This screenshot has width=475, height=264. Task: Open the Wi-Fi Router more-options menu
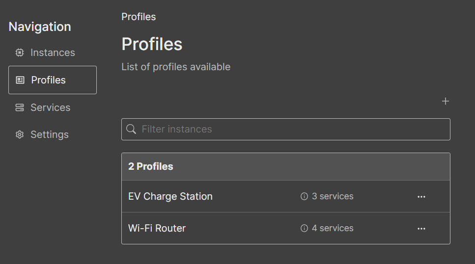tap(421, 228)
